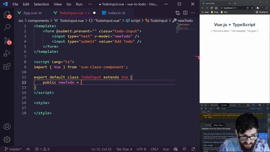This screenshot has height=152, width=270.
Task: Change Tab Size: 4 setting
Action: [x=124, y=149]
